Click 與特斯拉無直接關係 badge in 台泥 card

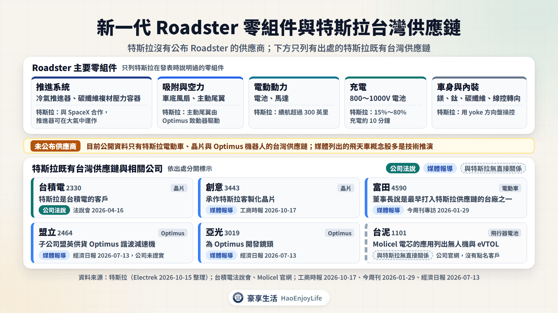coord(403,255)
